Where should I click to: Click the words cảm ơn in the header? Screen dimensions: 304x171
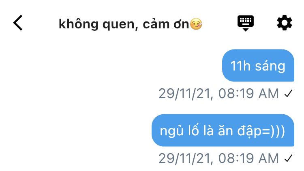pyautogui.click(x=166, y=24)
